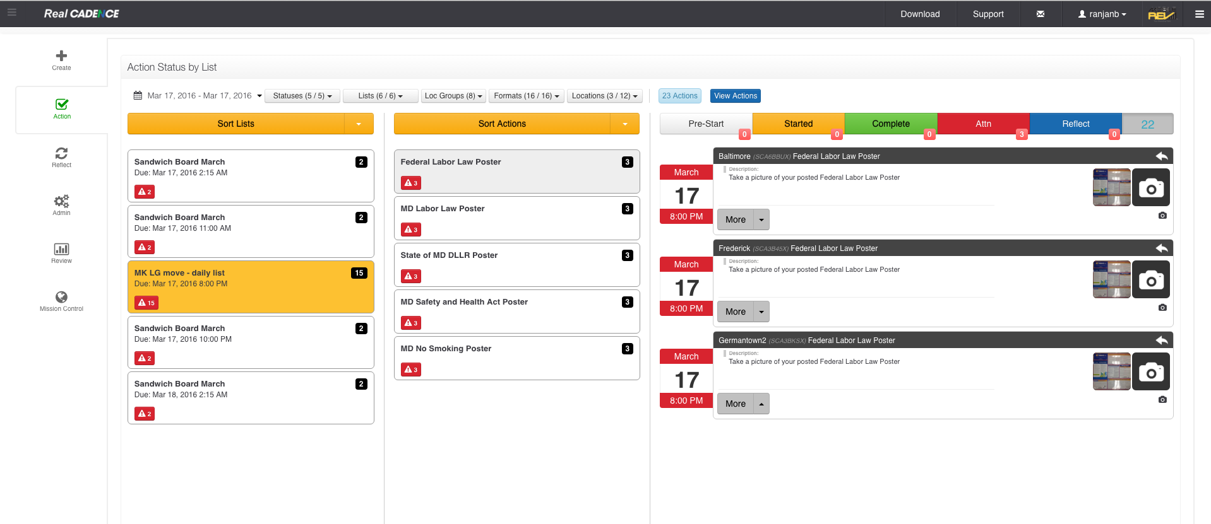Click the reply arrow on Frederick action

click(x=1161, y=248)
